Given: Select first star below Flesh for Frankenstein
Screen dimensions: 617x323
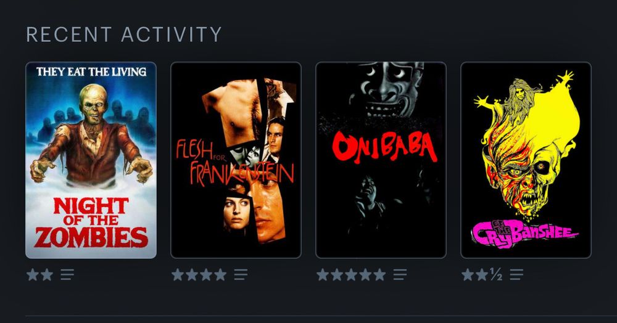Looking at the screenshot, I should pos(178,275).
